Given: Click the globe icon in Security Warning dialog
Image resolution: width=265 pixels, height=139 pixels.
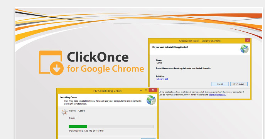Looking at the screenshot, I should point(245,49).
